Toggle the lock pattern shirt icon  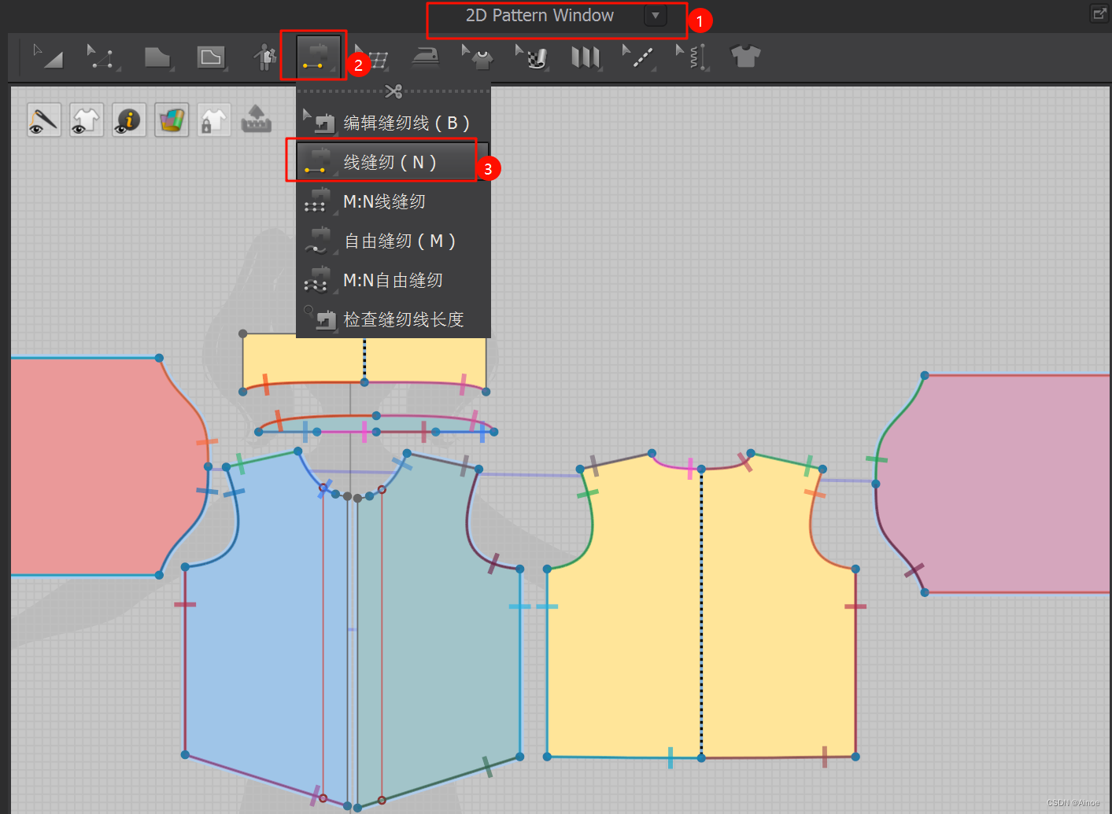213,120
